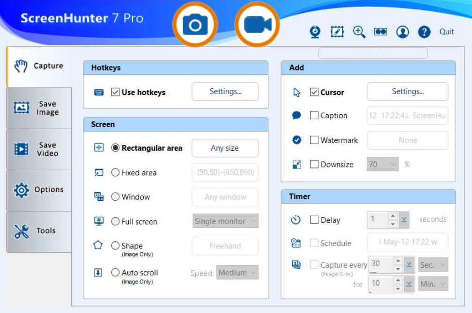
Task: Click the Watermark check badge icon
Action: point(297,140)
